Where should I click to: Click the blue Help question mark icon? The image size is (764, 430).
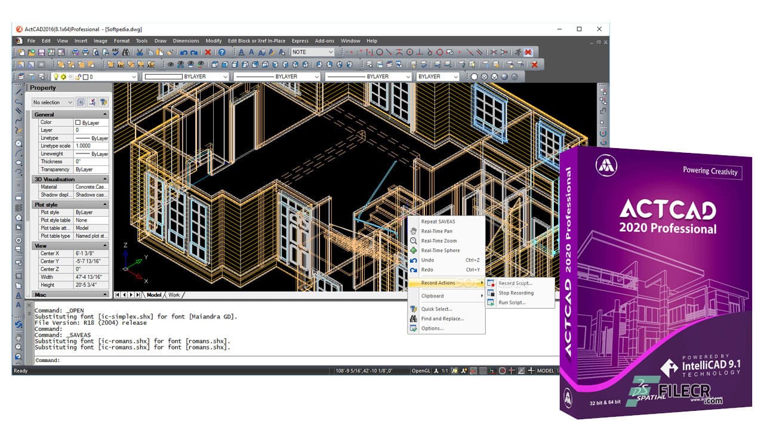pos(222,52)
